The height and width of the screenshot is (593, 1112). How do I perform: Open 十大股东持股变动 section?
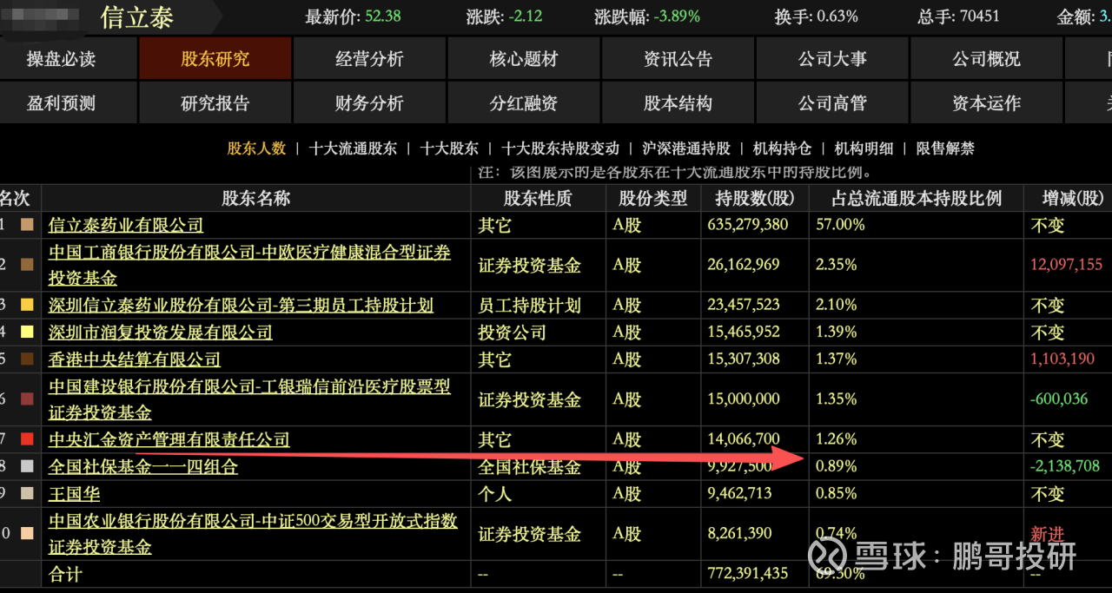(560, 148)
